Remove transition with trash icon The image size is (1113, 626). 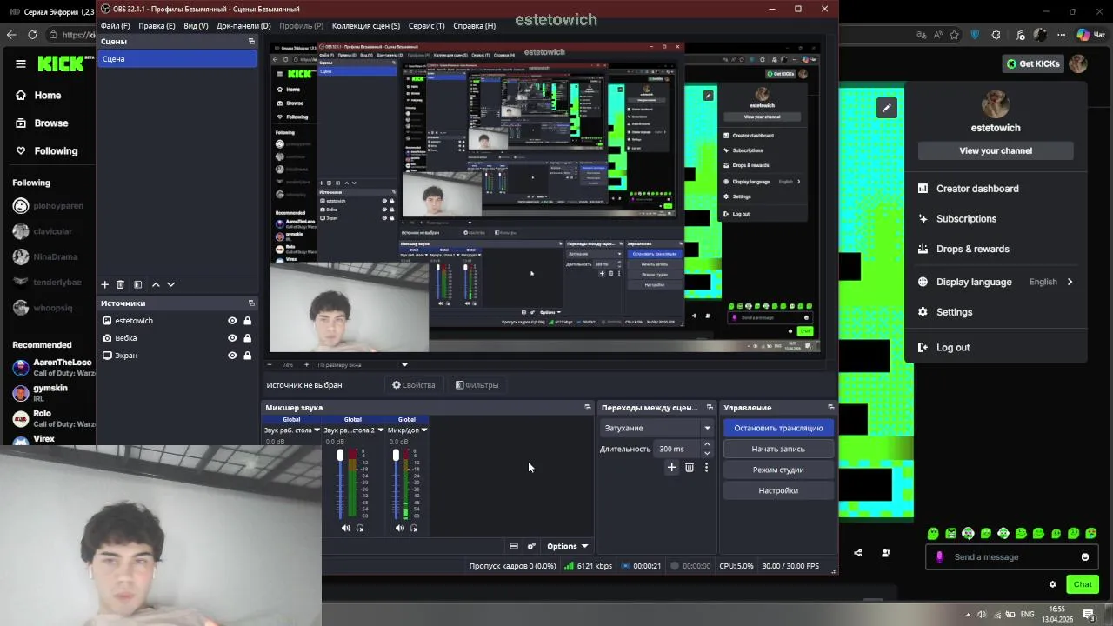[690, 467]
